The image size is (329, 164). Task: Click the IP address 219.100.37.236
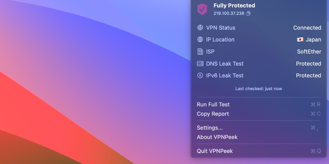229,13
